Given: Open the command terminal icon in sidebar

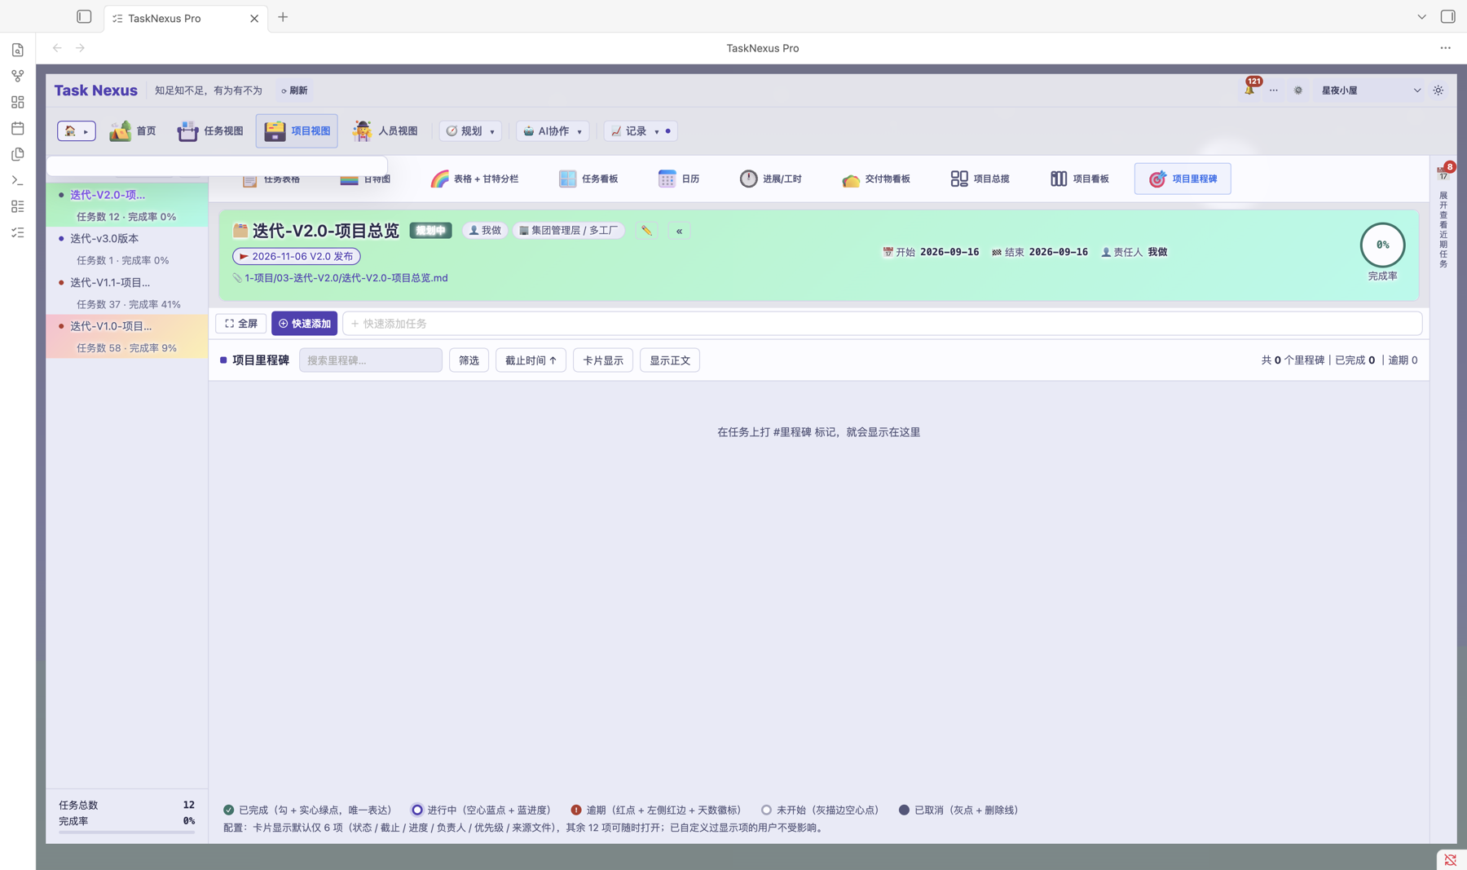Looking at the screenshot, I should [17, 180].
